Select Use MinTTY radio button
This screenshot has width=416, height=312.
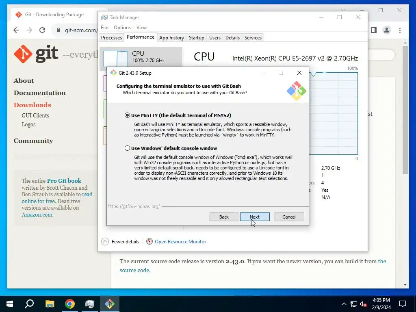[127, 115]
